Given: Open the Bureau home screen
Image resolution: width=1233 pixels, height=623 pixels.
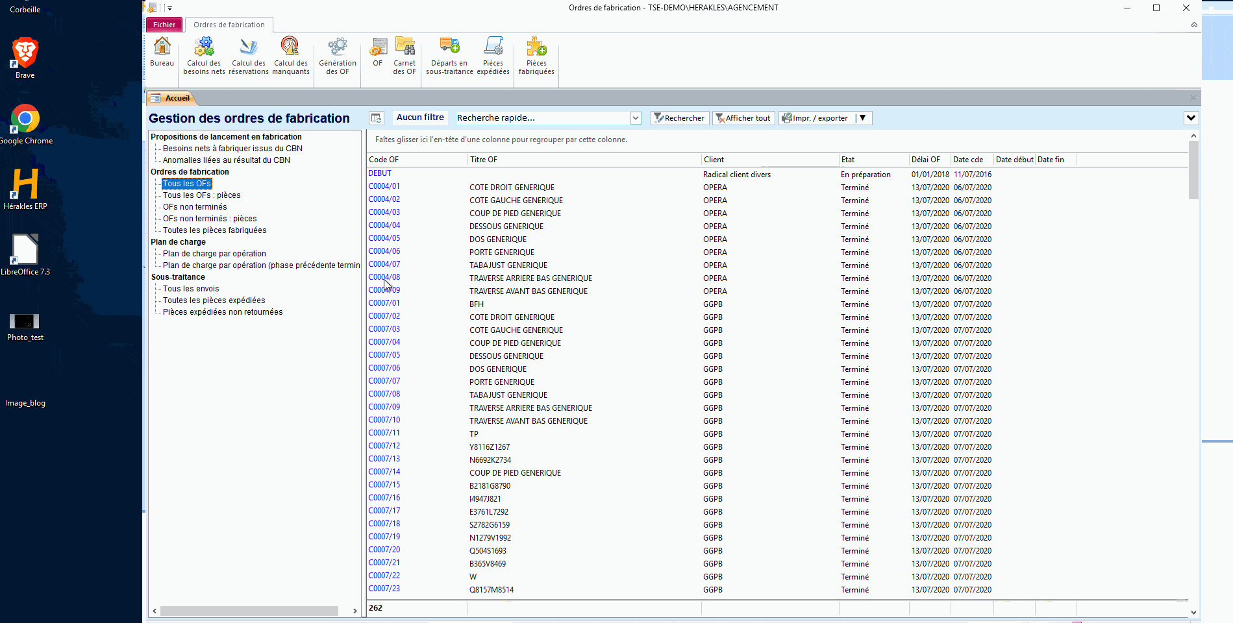Looking at the screenshot, I should [x=161, y=55].
